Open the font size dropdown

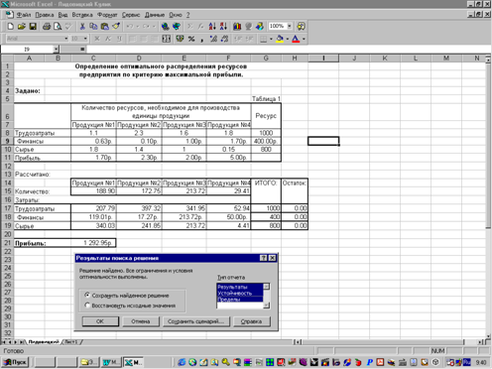[85, 39]
